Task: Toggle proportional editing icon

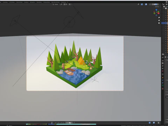Action: [70, 4]
